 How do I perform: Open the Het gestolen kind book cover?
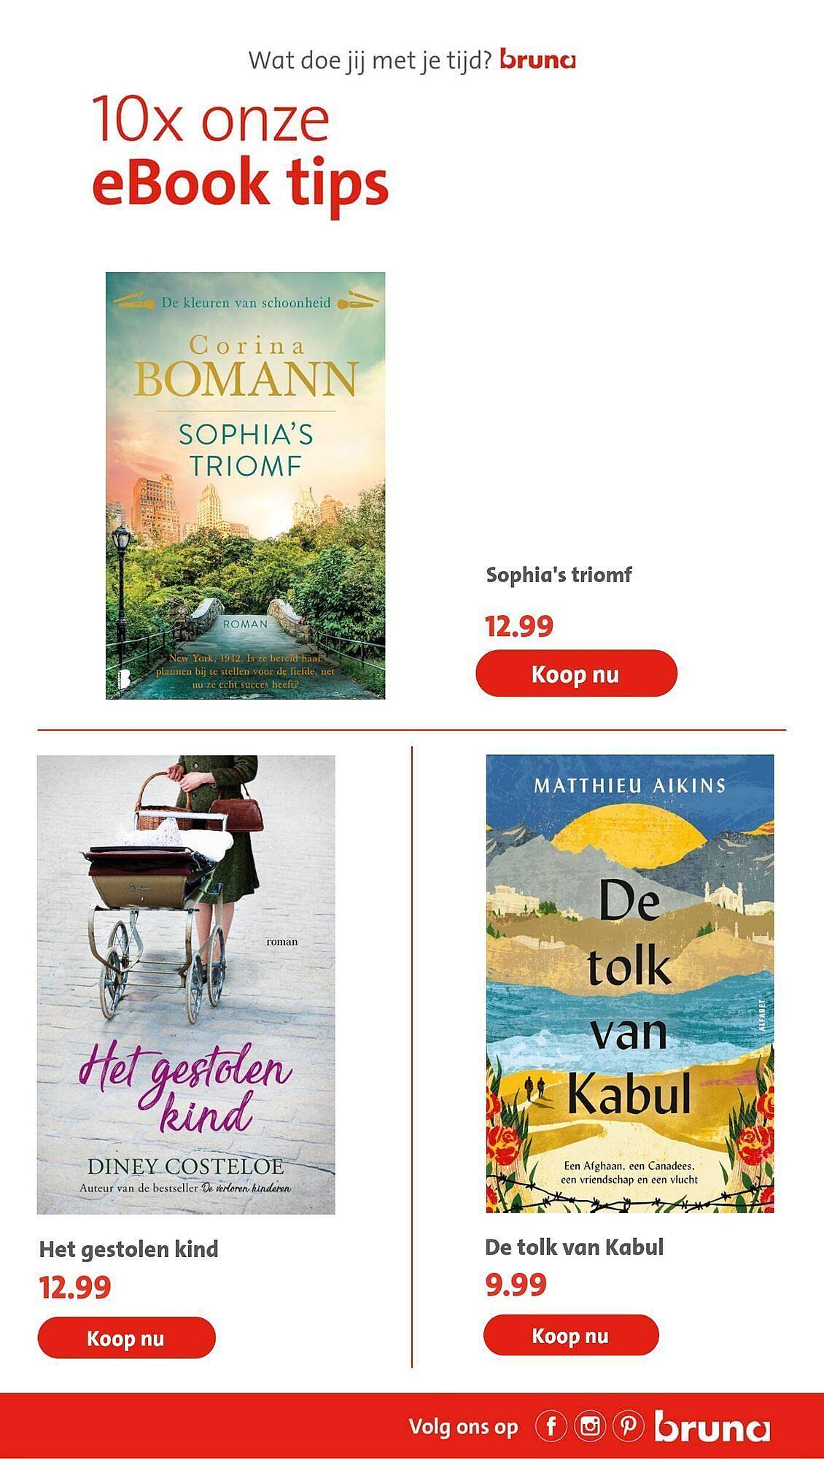186,985
